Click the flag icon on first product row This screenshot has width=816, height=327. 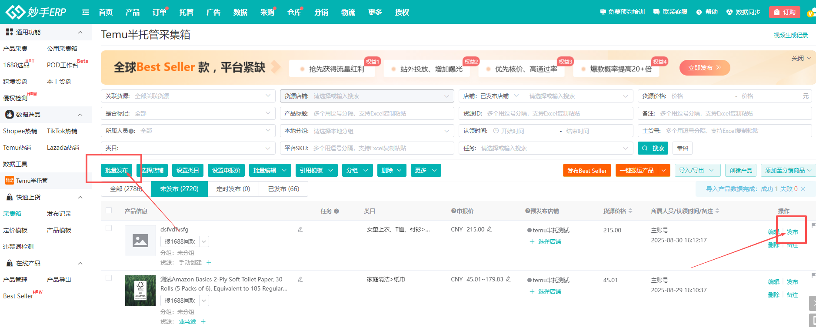tap(813, 225)
